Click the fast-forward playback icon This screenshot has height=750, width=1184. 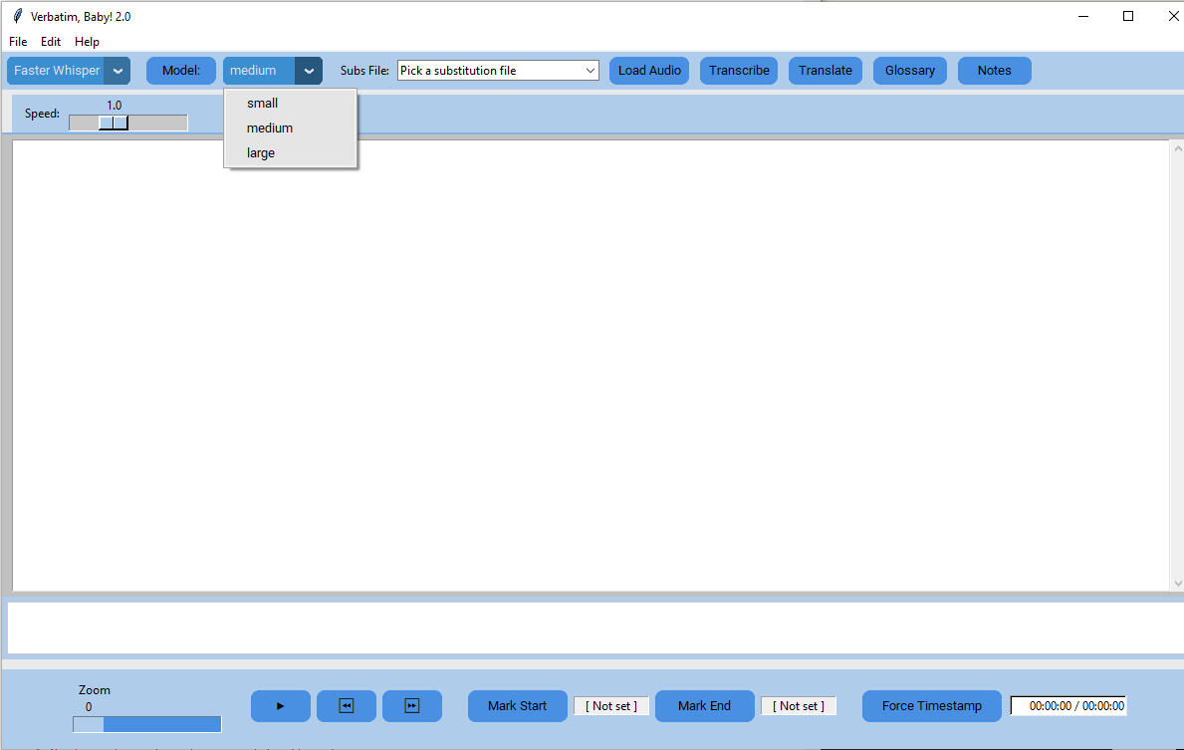tap(412, 706)
